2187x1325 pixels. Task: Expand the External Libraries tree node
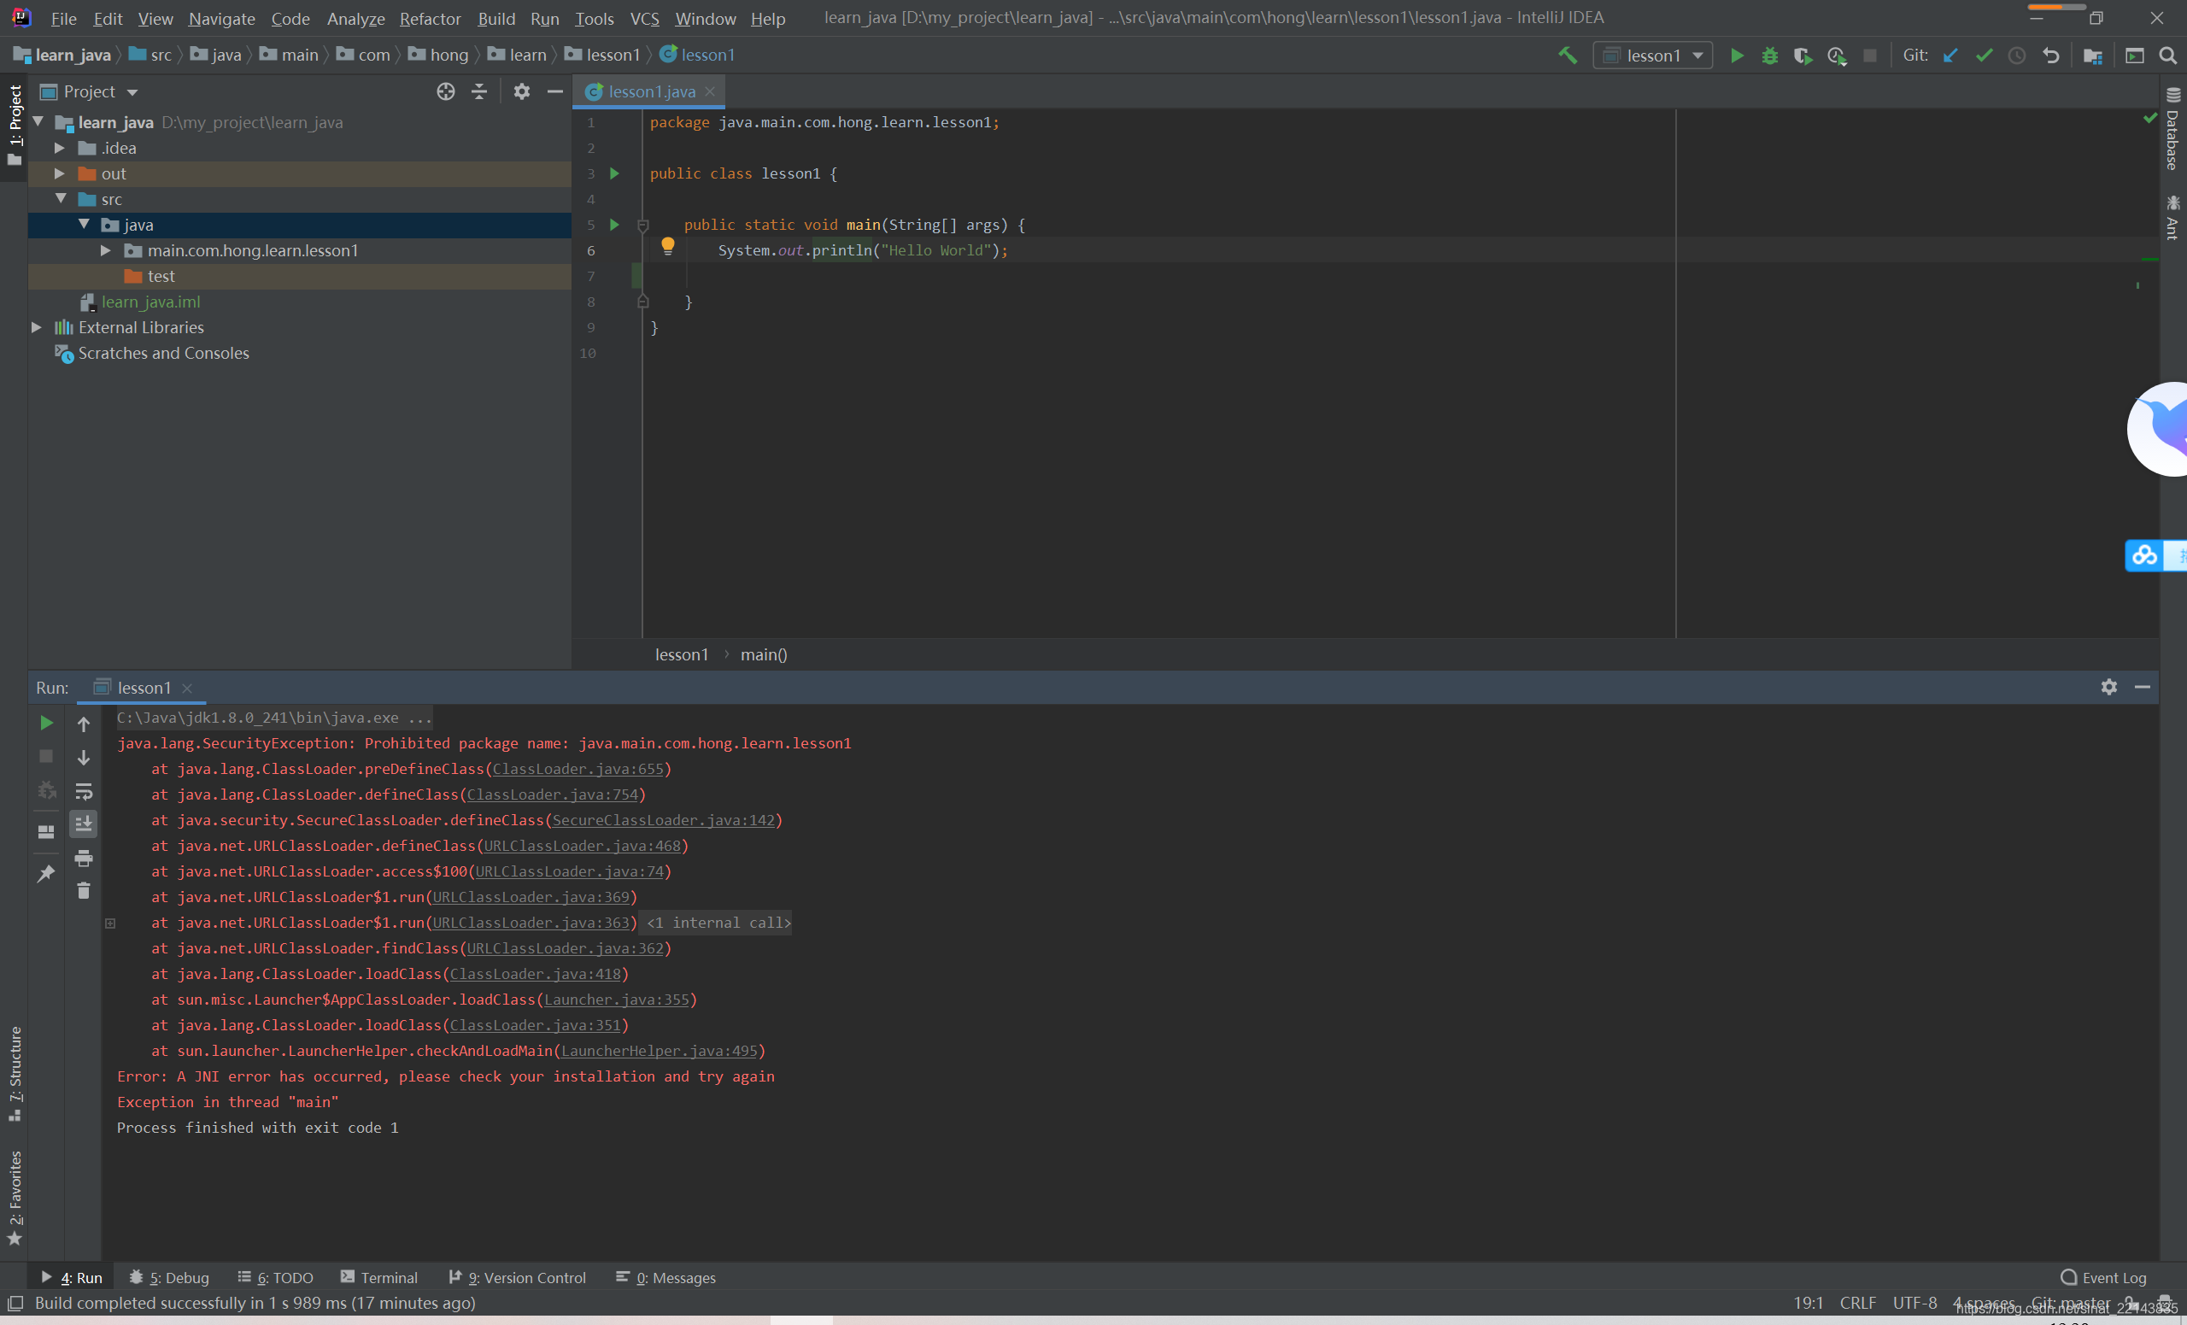[37, 327]
